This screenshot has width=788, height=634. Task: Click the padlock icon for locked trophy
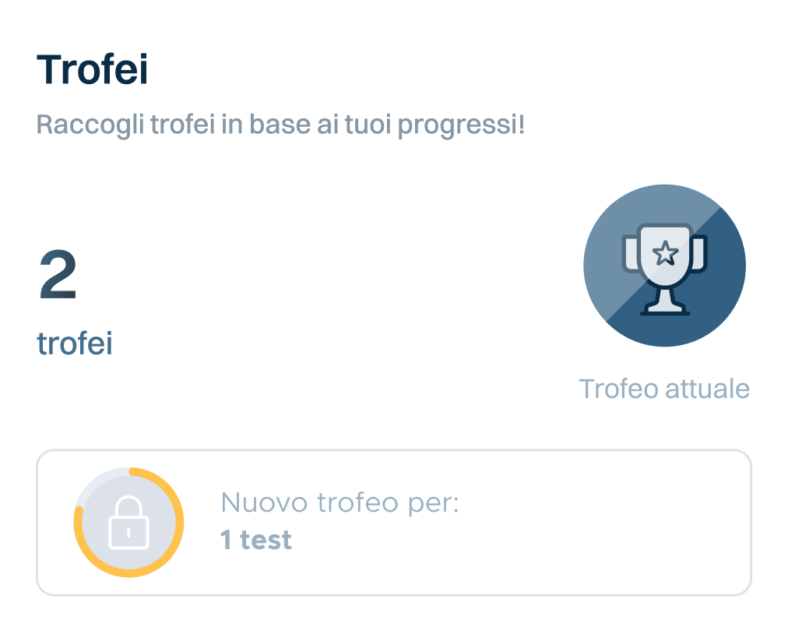click(128, 523)
